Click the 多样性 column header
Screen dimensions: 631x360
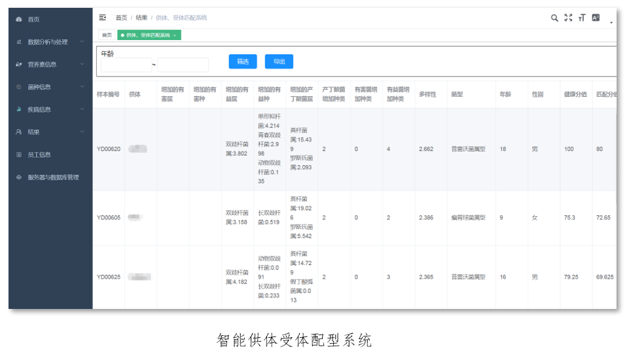coord(427,94)
